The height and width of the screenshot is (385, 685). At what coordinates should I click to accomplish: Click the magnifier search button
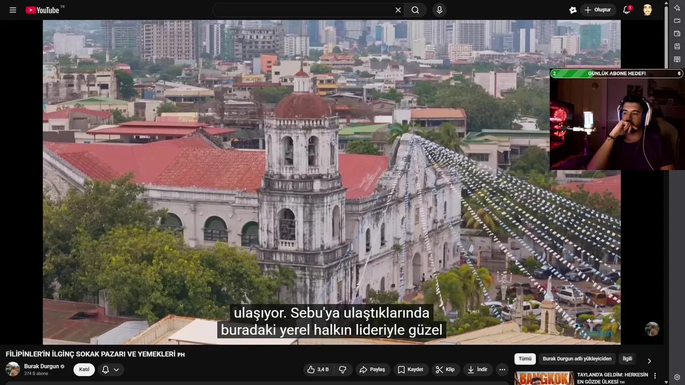click(x=415, y=10)
